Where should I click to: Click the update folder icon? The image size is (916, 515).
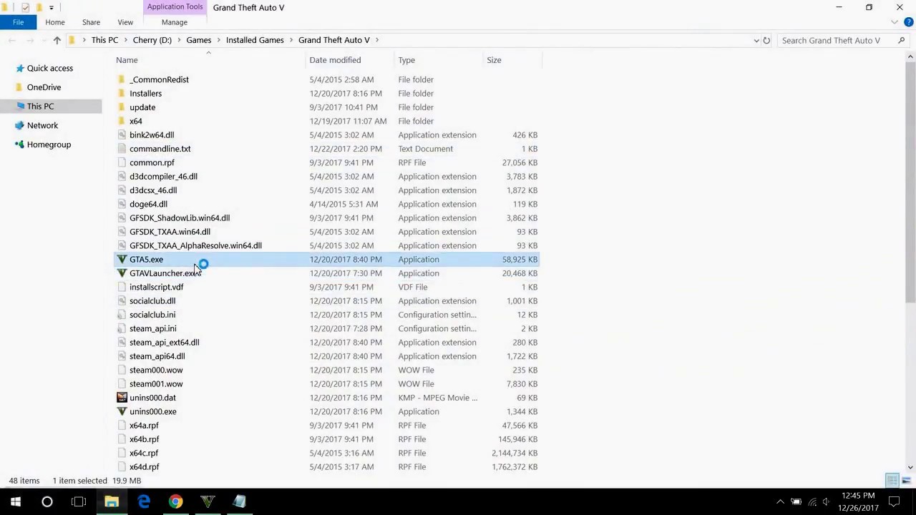pos(122,107)
